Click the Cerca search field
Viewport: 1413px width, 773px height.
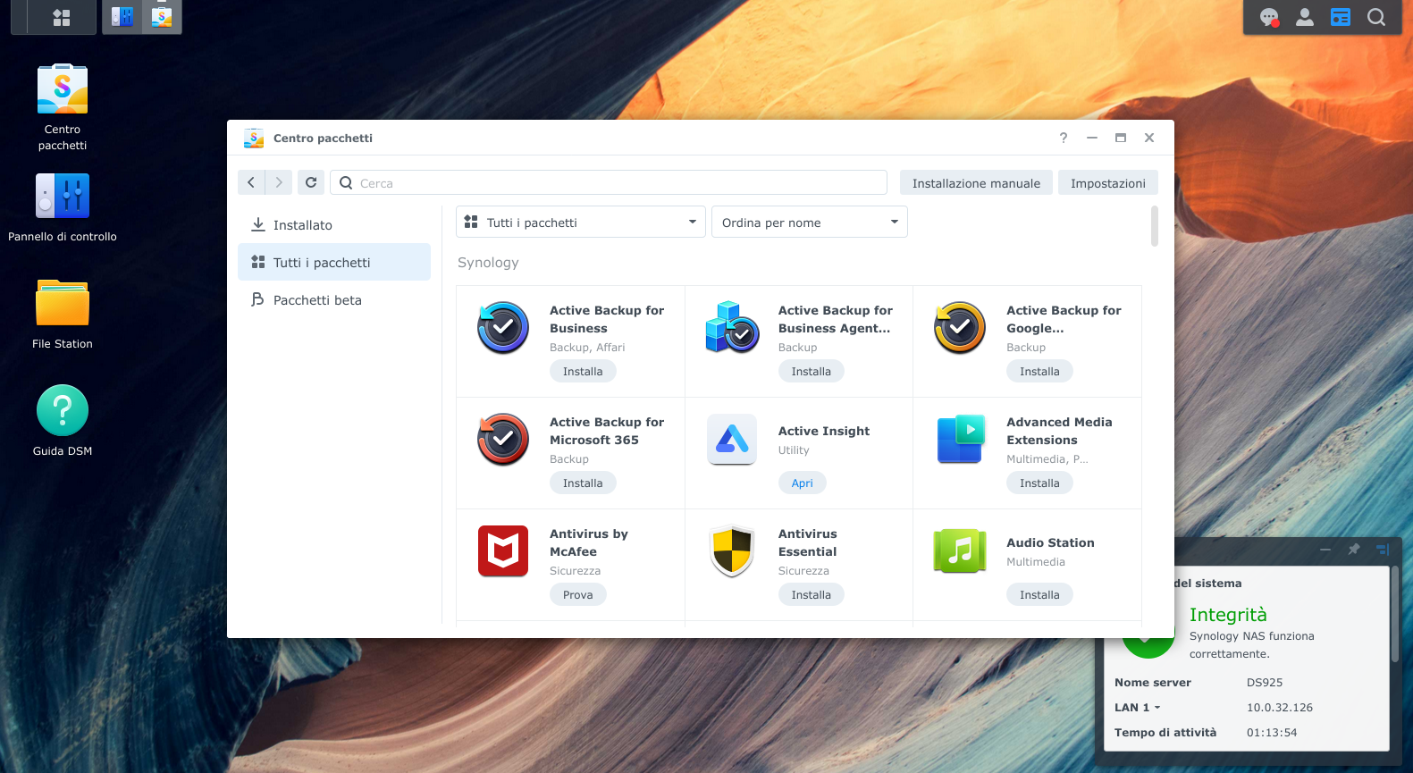click(609, 183)
